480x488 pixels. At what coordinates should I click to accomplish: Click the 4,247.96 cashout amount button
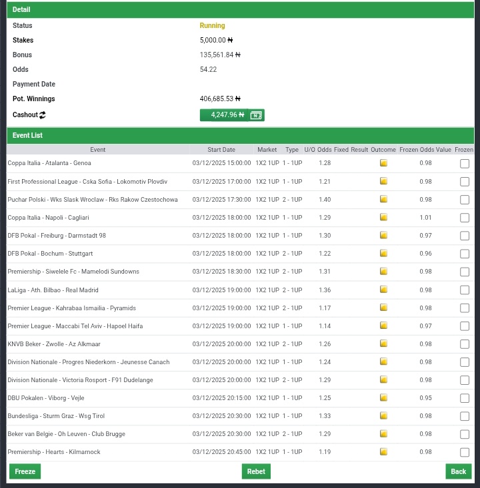point(224,115)
